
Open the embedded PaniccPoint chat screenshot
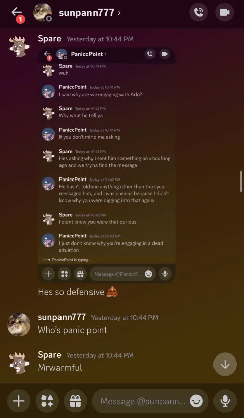point(107,165)
